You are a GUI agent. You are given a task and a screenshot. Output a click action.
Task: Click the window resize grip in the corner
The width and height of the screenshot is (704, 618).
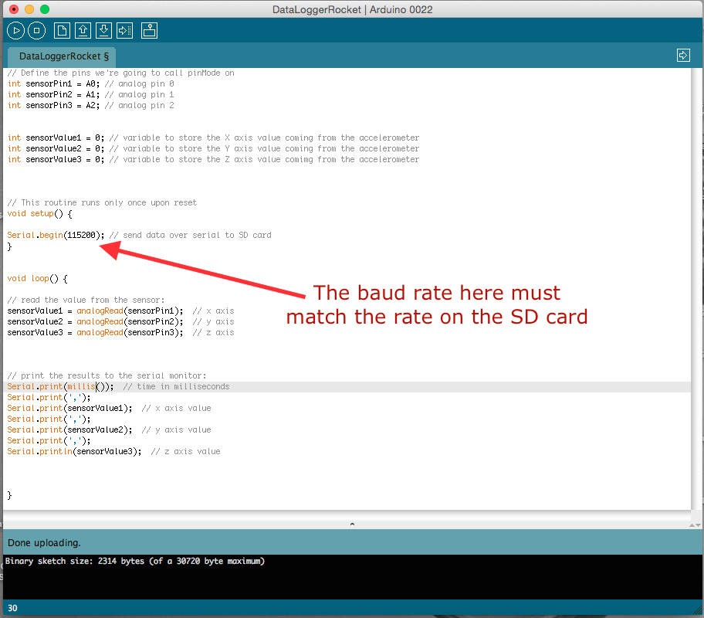[x=697, y=610]
